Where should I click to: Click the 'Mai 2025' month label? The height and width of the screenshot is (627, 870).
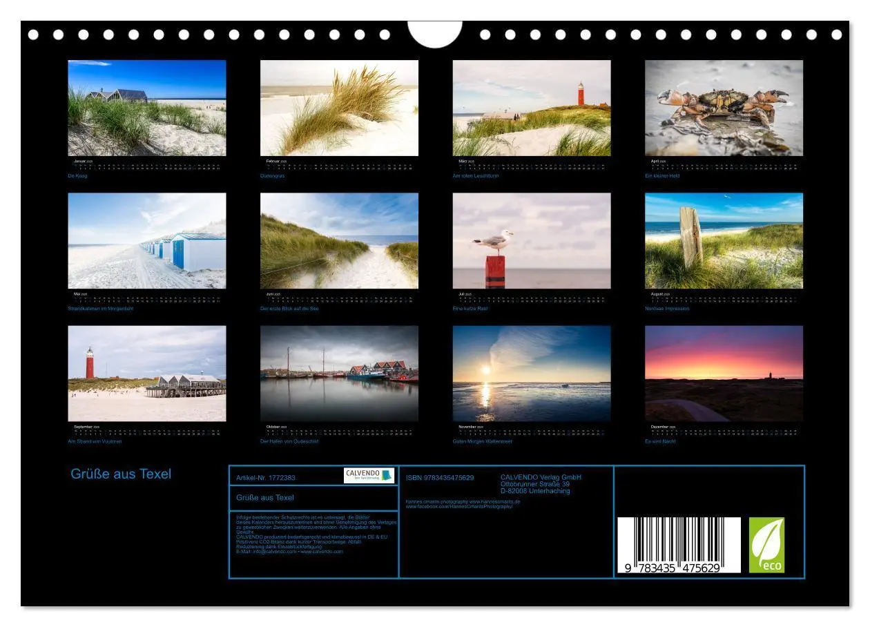[81, 293]
